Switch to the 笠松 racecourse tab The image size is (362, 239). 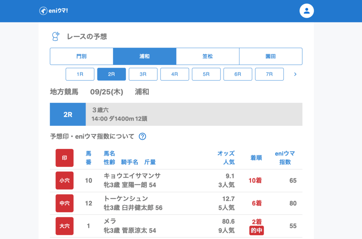(x=208, y=56)
